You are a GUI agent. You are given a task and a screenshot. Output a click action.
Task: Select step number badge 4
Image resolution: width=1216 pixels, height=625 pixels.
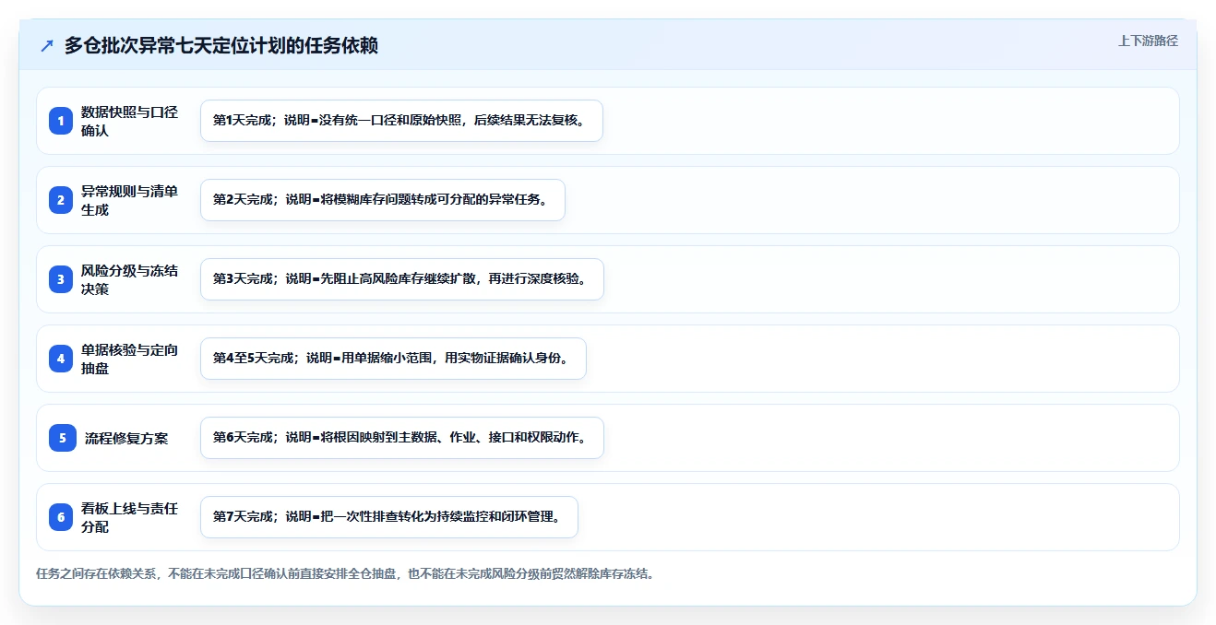tap(61, 359)
